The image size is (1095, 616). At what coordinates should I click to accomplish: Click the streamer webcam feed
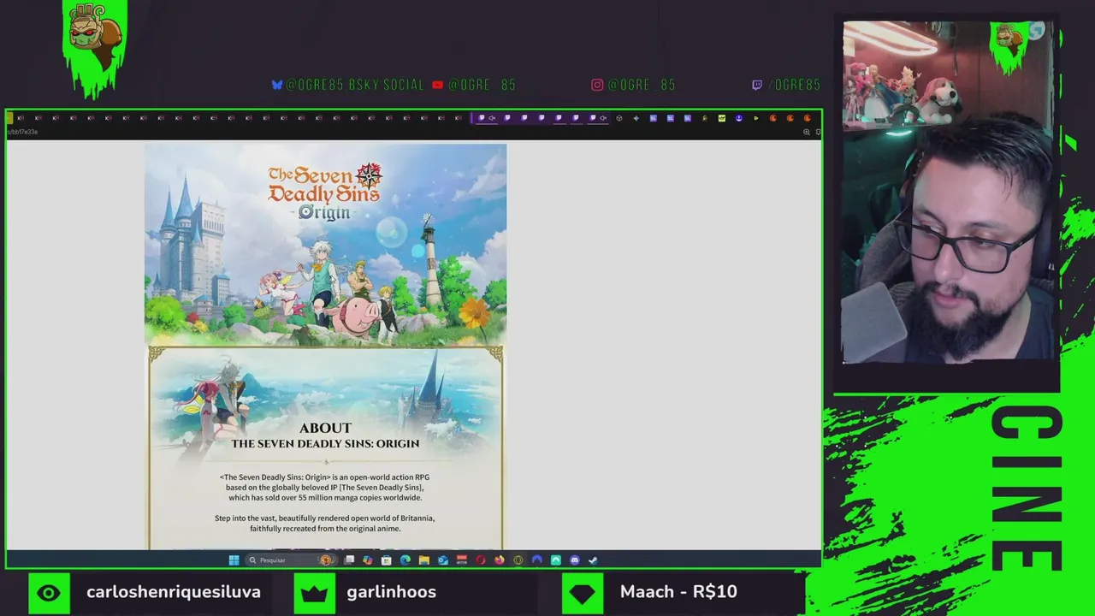(948, 192)
